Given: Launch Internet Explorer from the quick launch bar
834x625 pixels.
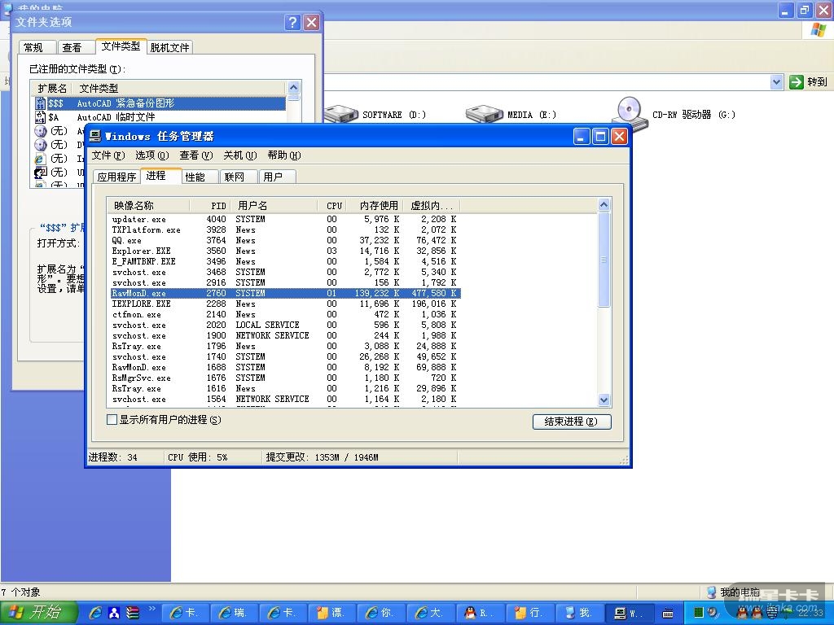Looking at the screenshot, I should [x=95, y=613].
